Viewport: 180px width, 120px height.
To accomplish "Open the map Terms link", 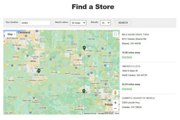I will (117, 113).
